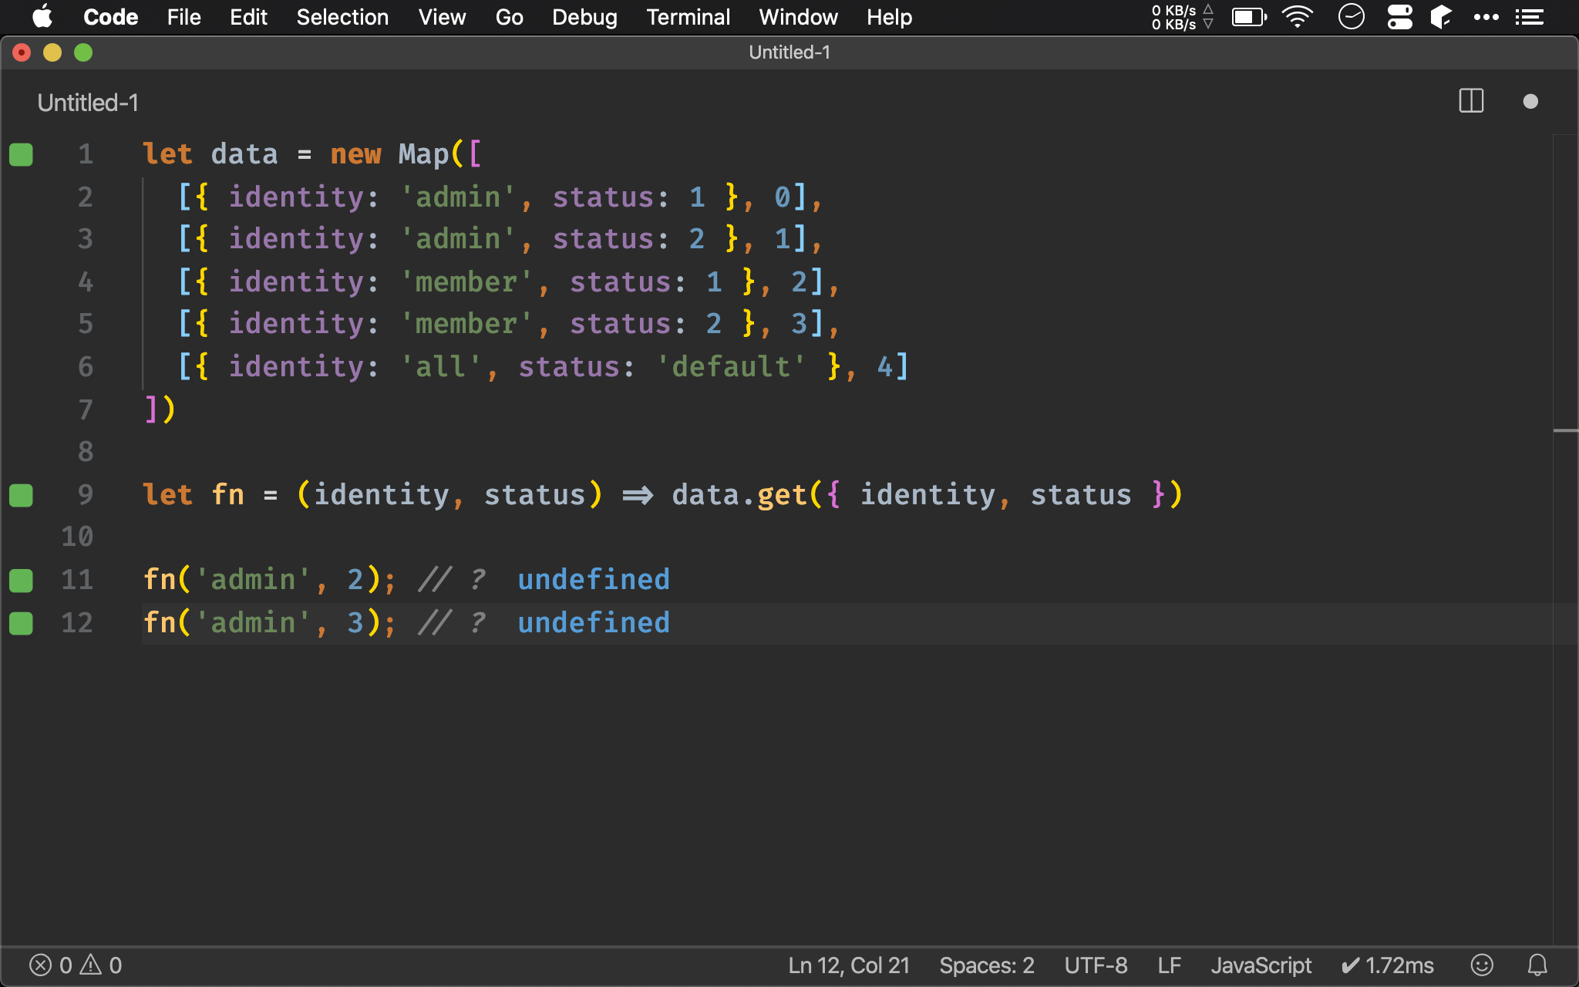Screen dimensions: 1579x987
Task: Open the macOS Control Center toggles icon
Action: [1399, 17]
